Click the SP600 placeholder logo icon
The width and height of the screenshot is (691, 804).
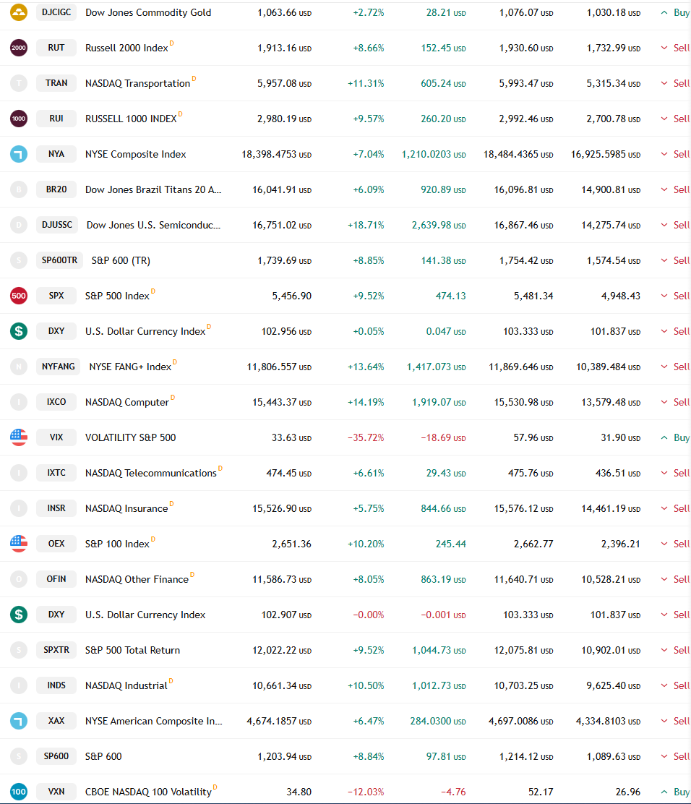point(19,756)
